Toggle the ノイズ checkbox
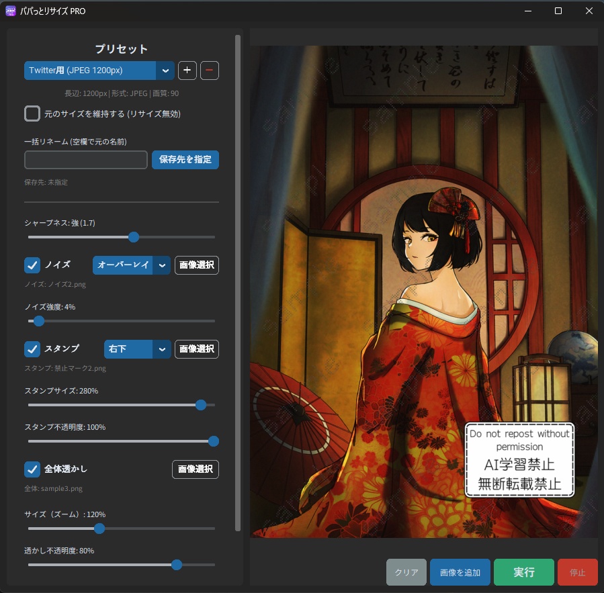This screenshot has height=593, width=604. [x=32, y=265]
